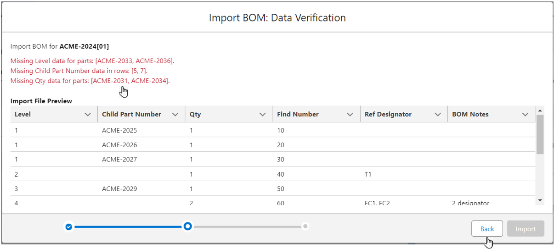Click the Back button
This screenshot has width=554, height=249.
[x=487, y=229]
